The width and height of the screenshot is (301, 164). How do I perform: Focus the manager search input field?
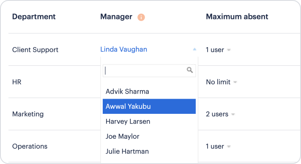[x=149, y=71]
